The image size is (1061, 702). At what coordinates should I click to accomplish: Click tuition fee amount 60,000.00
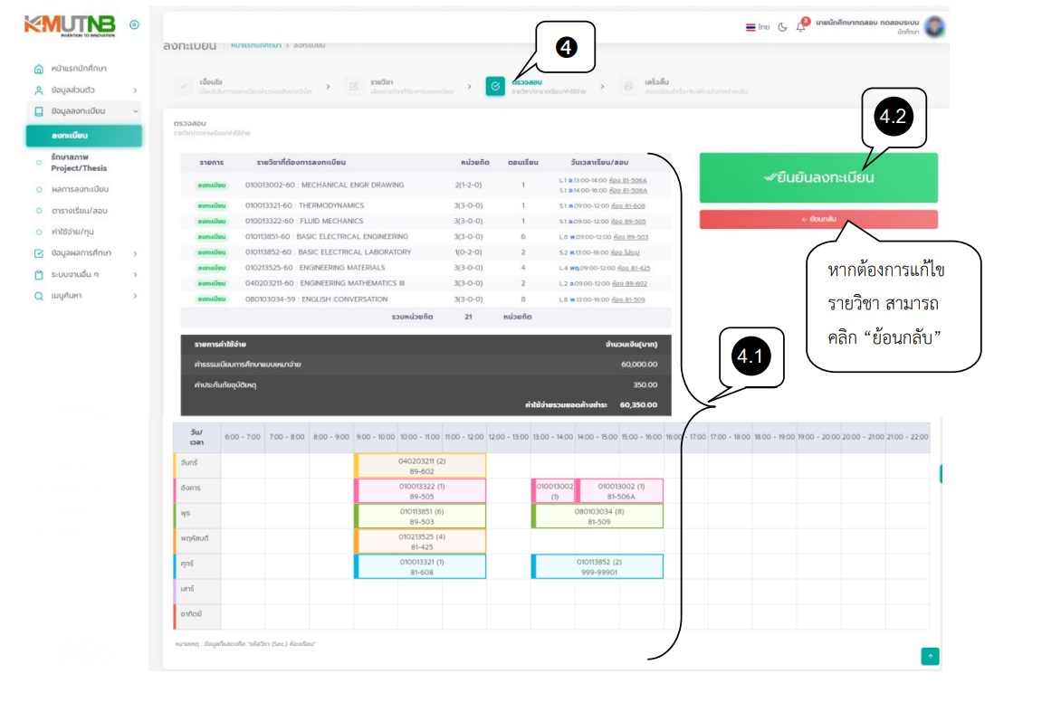pos(639,365)
